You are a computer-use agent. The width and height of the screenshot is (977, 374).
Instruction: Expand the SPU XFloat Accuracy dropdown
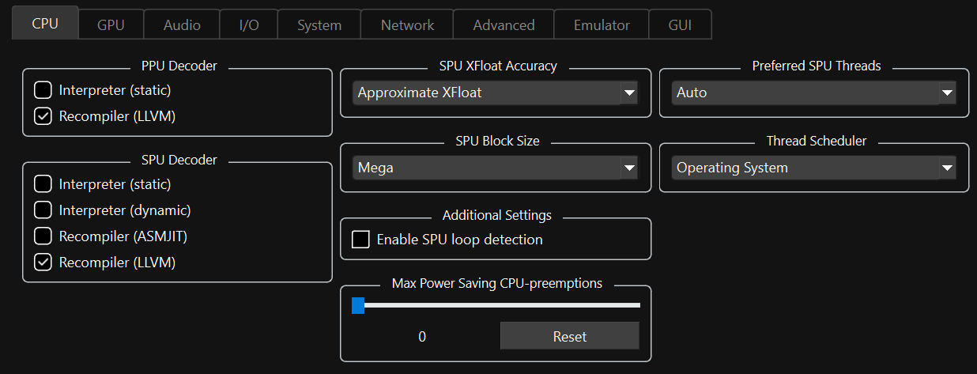pos(496,93)
